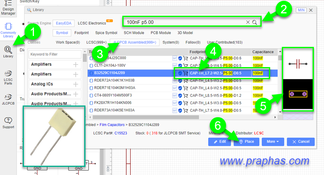This screenshot has width=324, height=175.
Task: Choose the Symbol search type
Action: (x=62, y=33)
